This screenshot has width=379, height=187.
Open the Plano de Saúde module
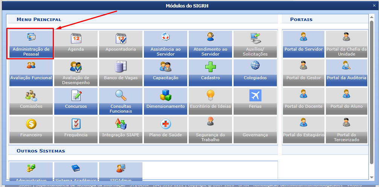(x=165, y=129)
